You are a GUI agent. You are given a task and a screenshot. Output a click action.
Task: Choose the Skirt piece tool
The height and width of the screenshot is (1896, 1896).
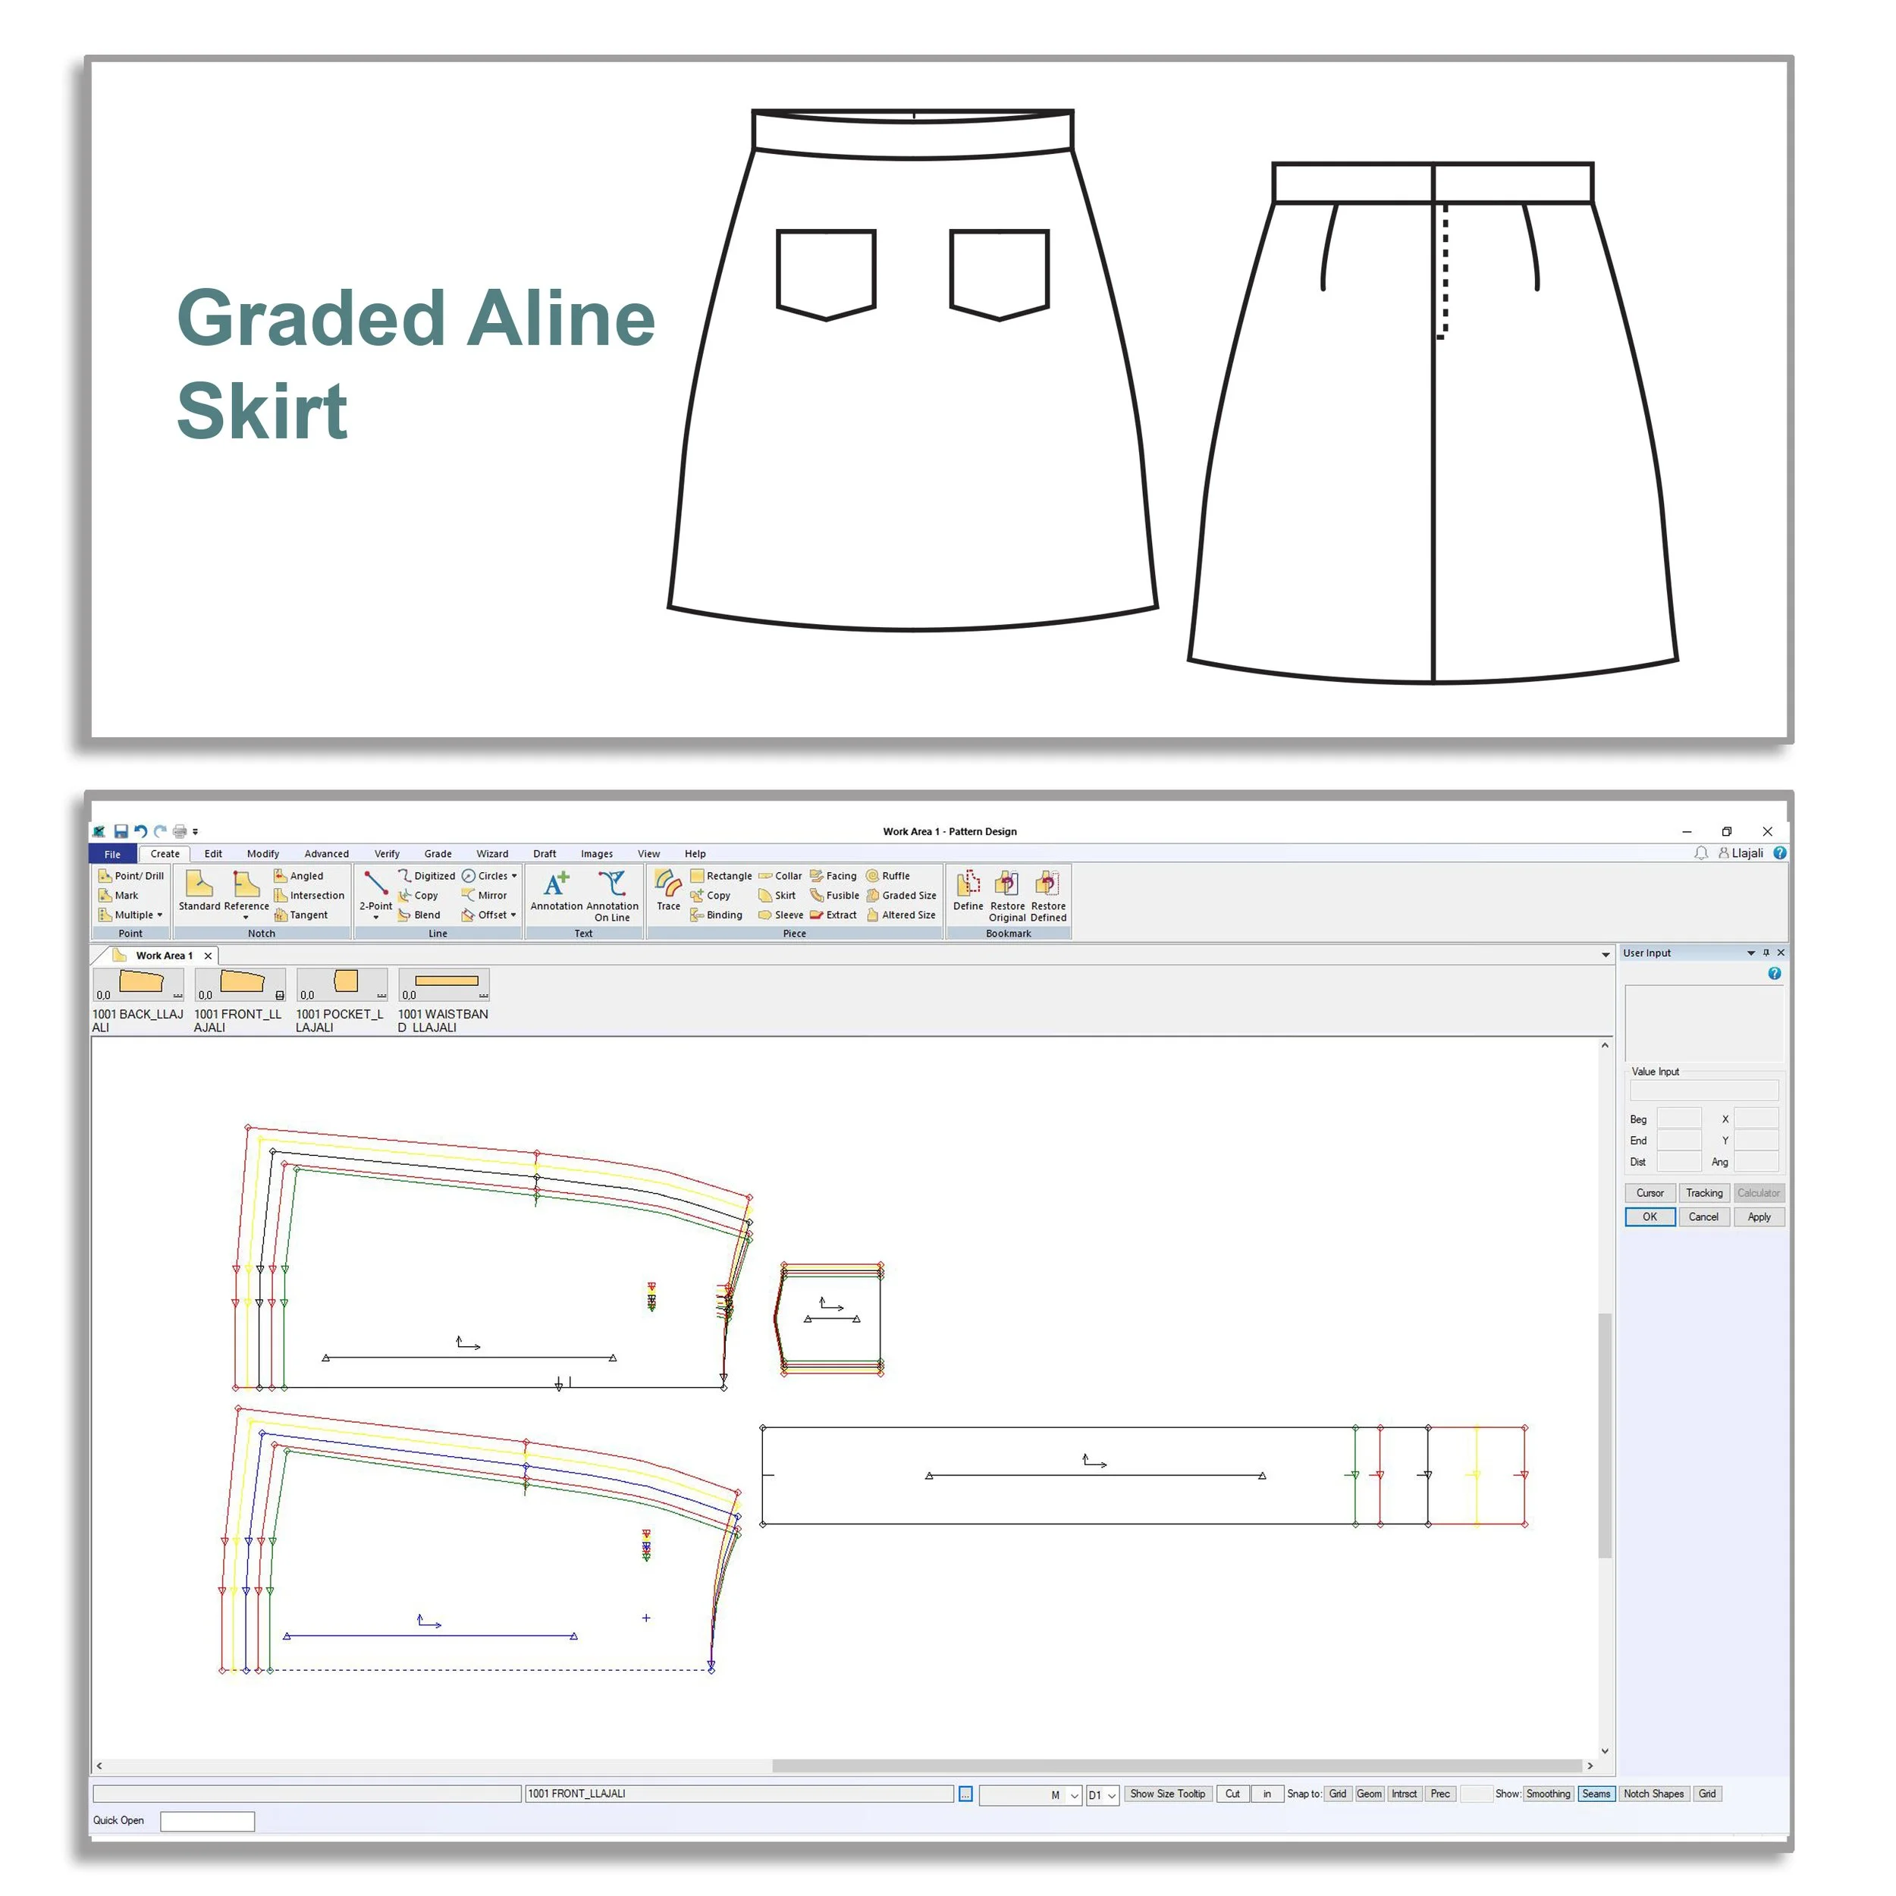(x=777, y=895)
